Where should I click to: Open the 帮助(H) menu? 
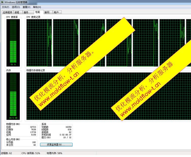pyautogui.click(x=37, y=7)
